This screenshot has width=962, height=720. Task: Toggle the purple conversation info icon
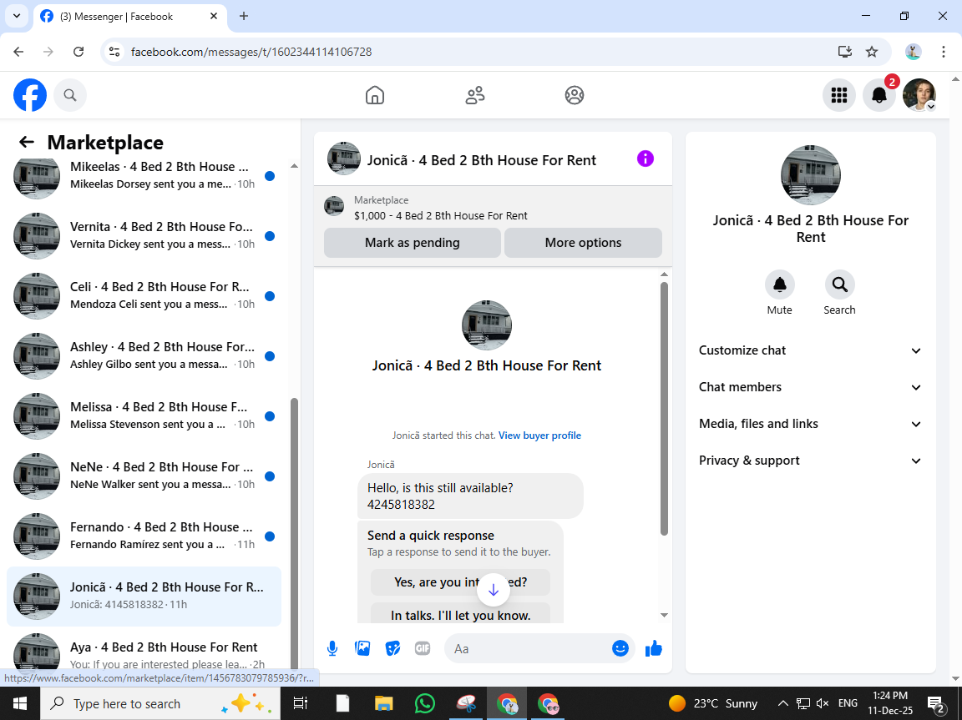tap(646, 159)
